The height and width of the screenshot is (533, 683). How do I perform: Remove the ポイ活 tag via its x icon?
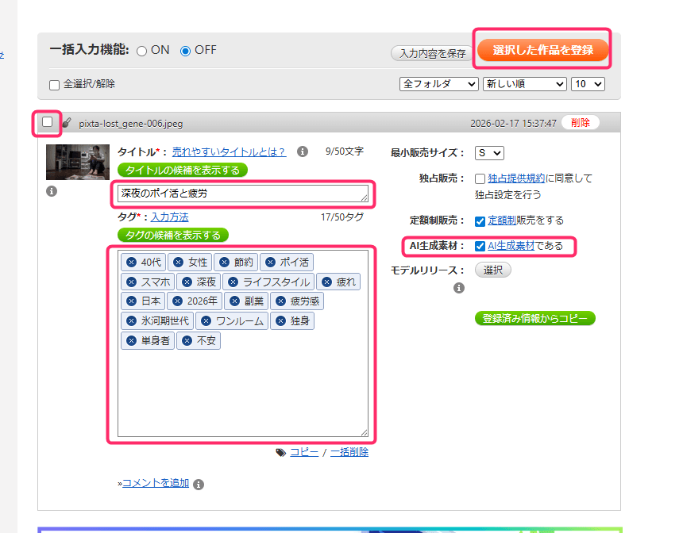[x=270, y=262]
